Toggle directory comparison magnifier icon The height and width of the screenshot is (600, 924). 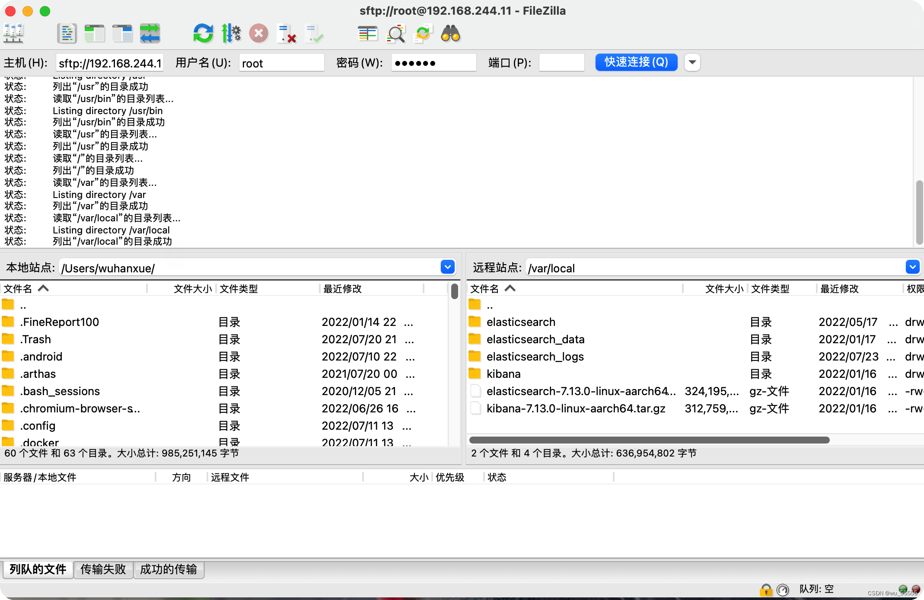(396, 34)
